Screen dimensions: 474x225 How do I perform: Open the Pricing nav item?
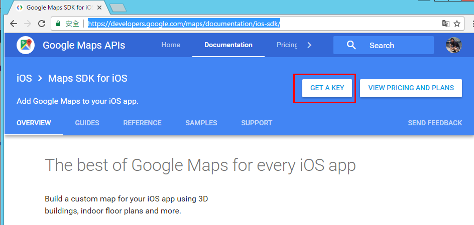[287, 45]
